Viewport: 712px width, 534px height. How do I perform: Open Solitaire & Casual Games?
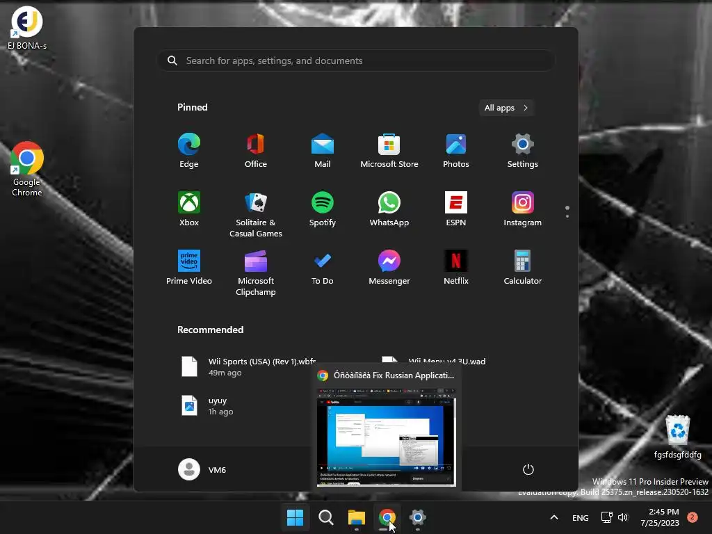pyautogui.click(x=256, y=215)
